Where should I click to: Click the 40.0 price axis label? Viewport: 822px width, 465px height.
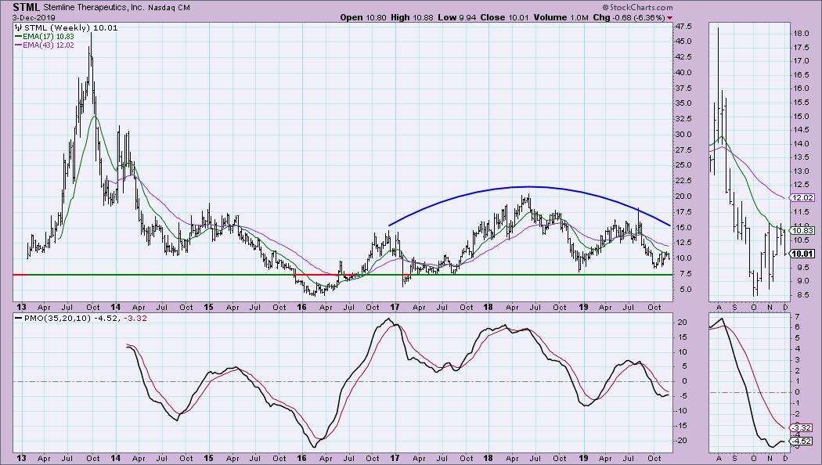pos(683,72)
